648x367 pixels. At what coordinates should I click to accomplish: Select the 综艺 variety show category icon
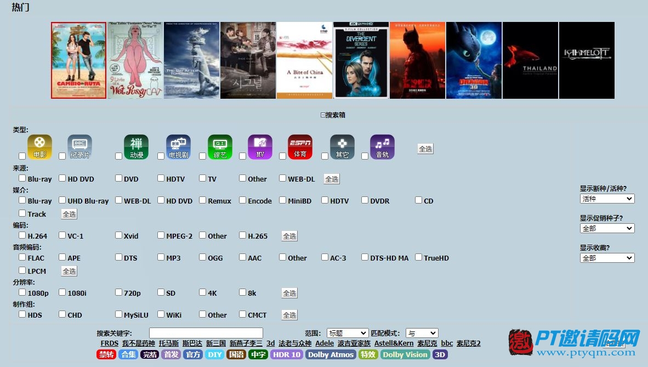(220, 147)
